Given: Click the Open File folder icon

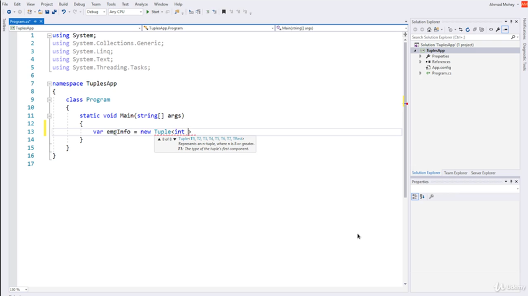Looking at the screenshot, I should [x=40, y=12].
